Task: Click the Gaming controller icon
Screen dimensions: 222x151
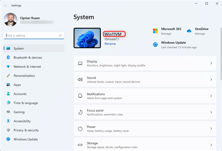Action: click(8, 112)
